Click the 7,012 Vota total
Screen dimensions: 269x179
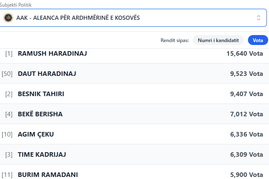tap(246, 114)
